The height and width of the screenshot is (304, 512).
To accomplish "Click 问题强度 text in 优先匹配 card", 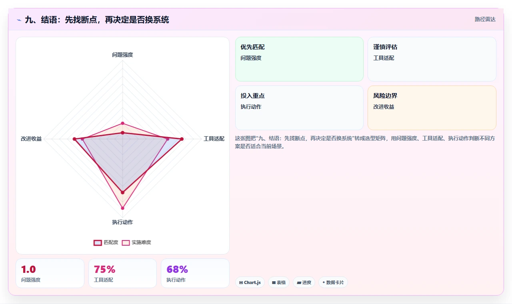I will pos(251,58).
